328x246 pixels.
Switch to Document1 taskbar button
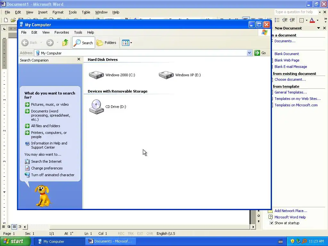(x=111, y=242)
